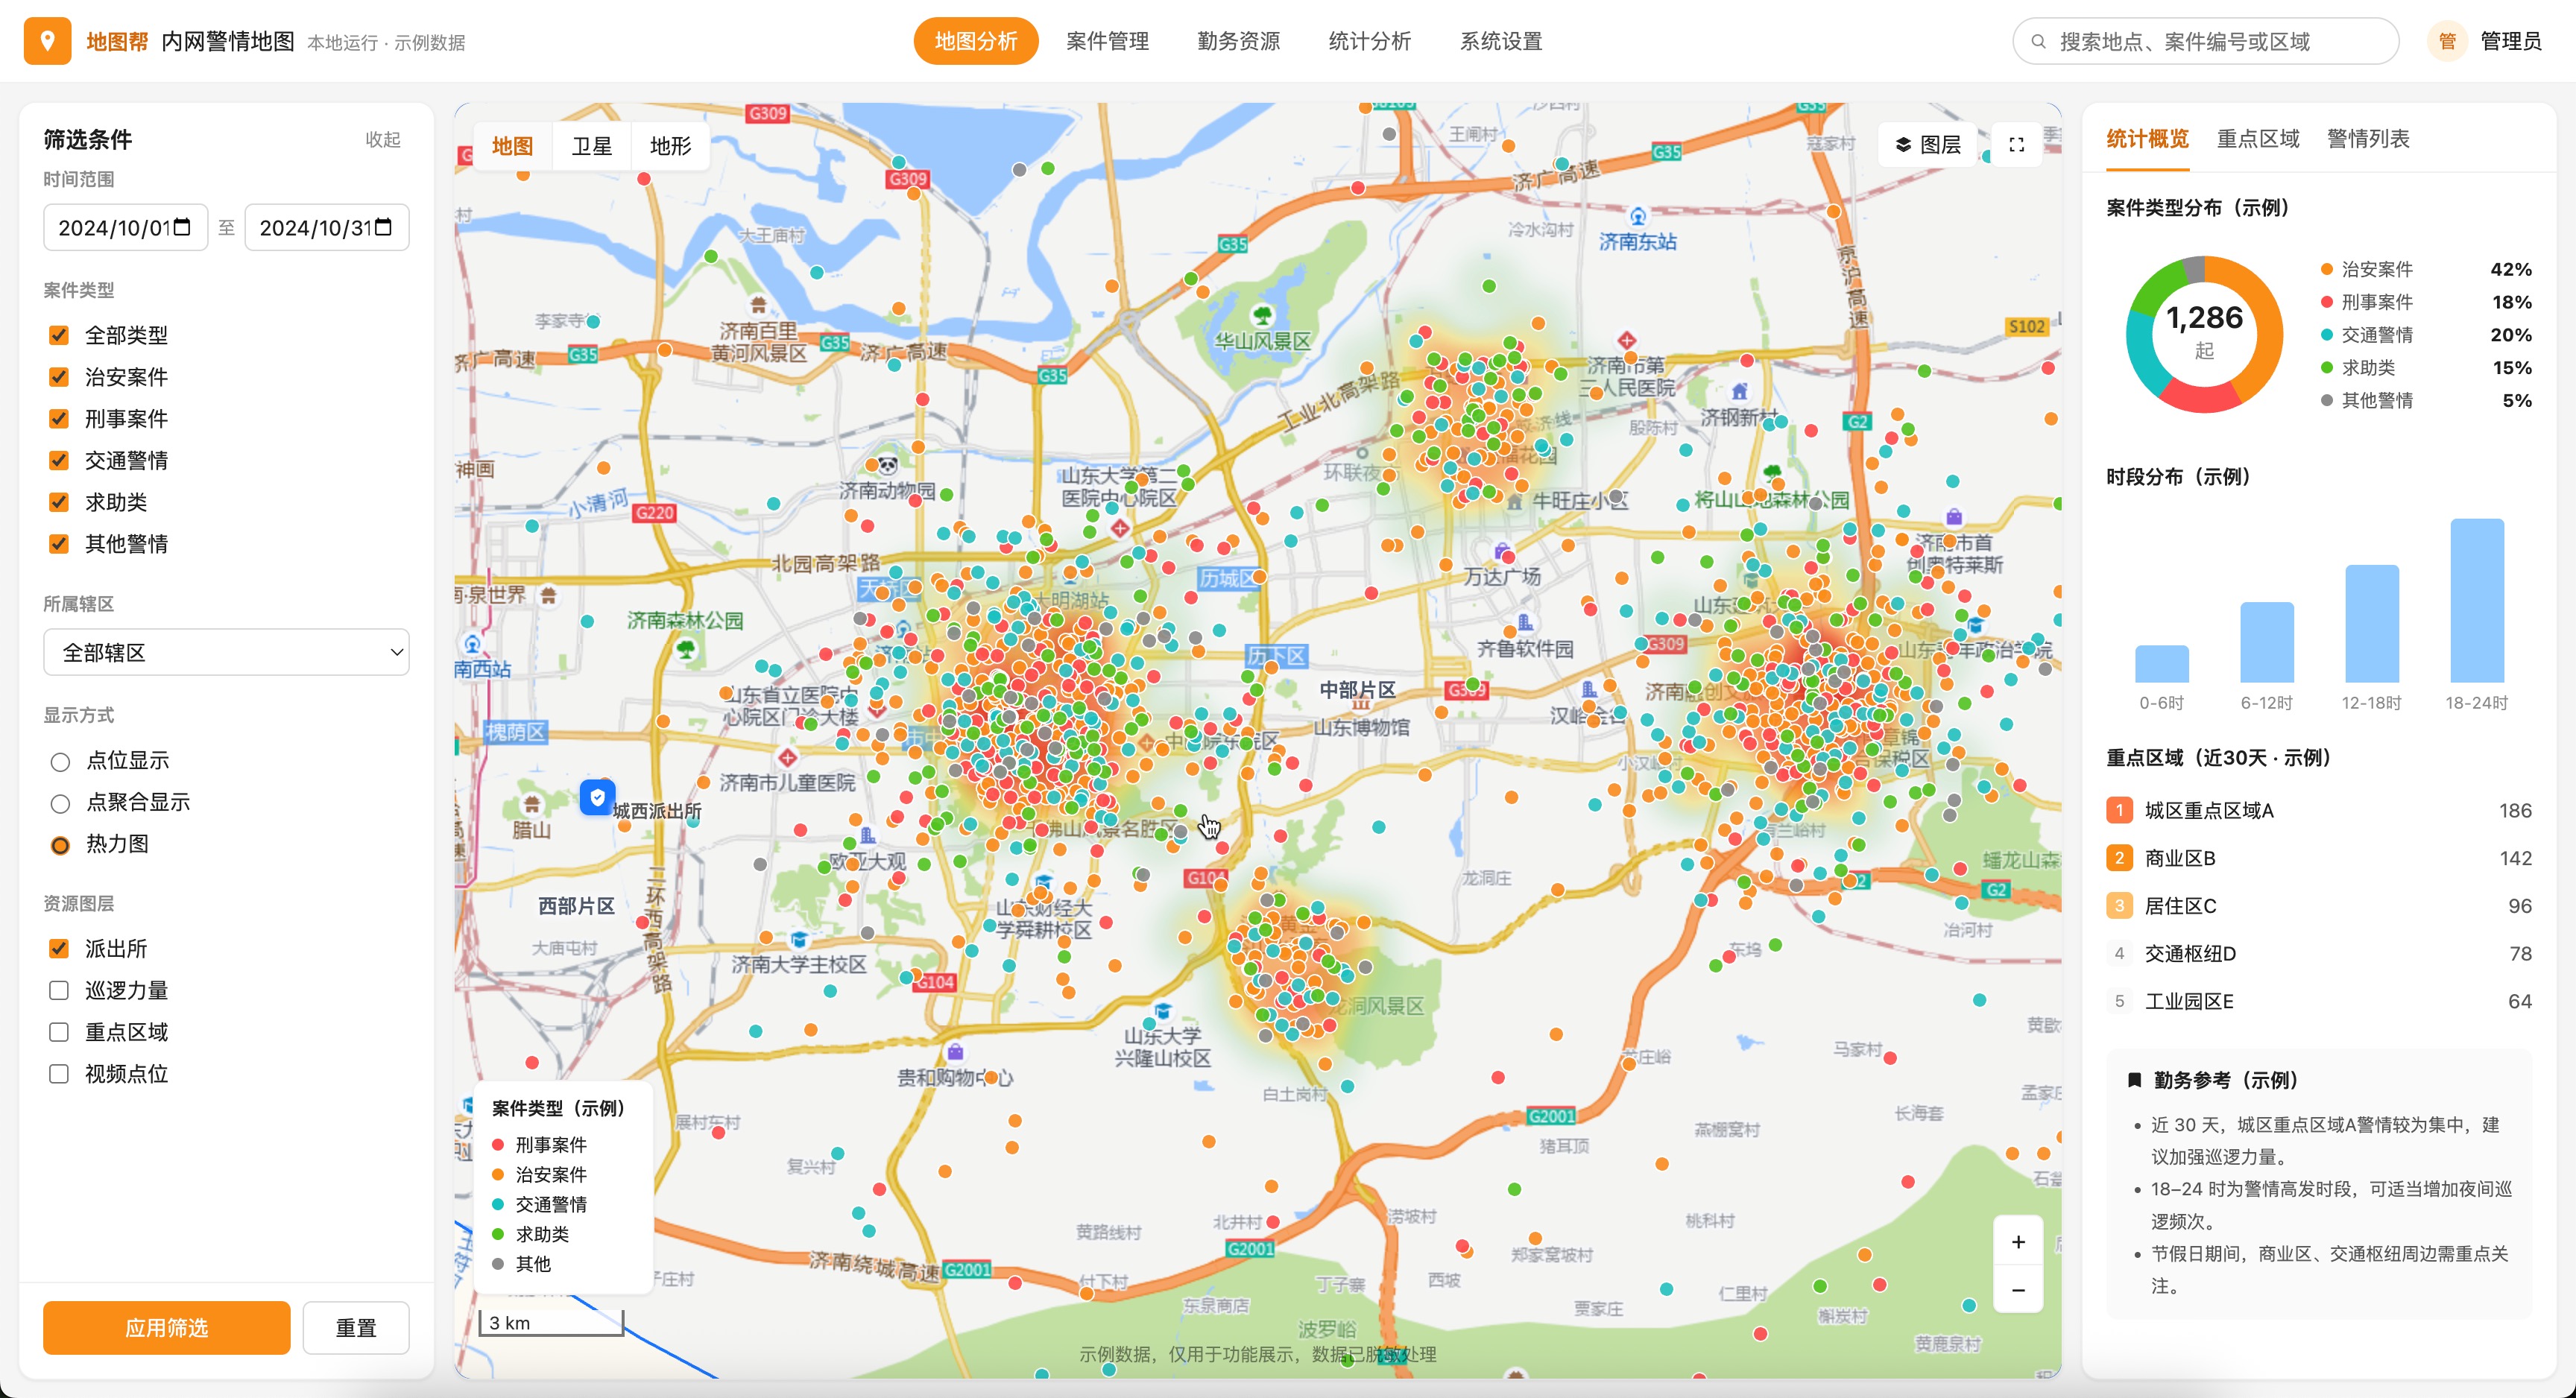Screen dimensions: 2576x1398
Task: Click the 济南东站 railway station map icon
Action: tap(1638, 216)
